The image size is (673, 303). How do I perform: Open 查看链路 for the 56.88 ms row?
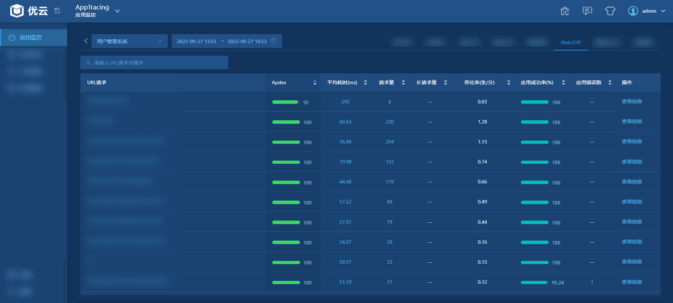click(x=632, y=141)
